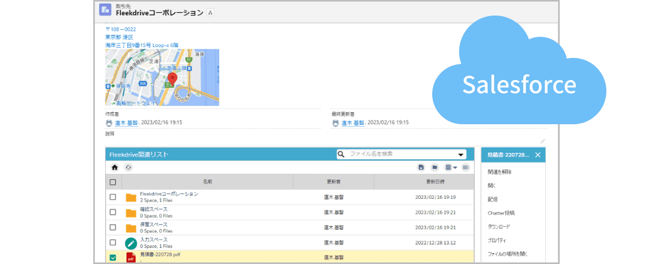Image resolution: width=653 pixels, height=264 pixels.
Task: Open 直木 基智 link under 作成者
Action: pyautogui.click(x=126, y=123)
